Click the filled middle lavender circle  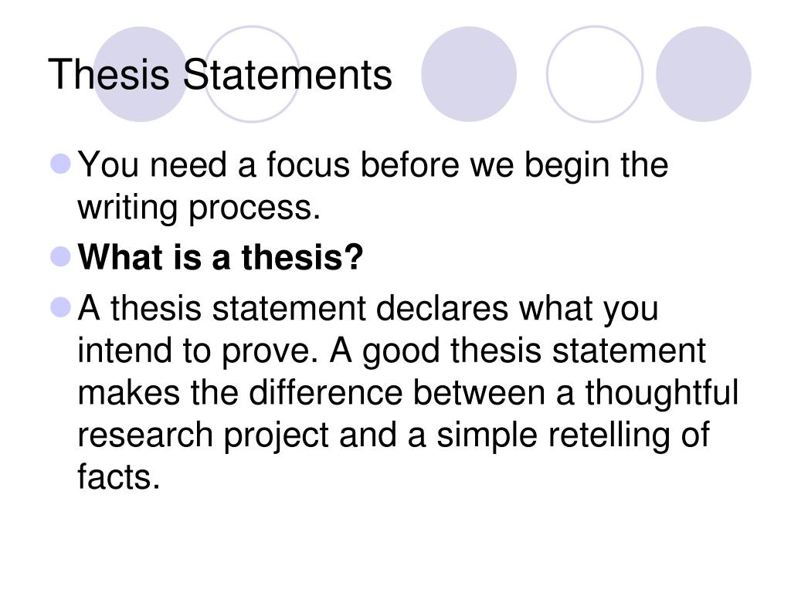point(469,74)
